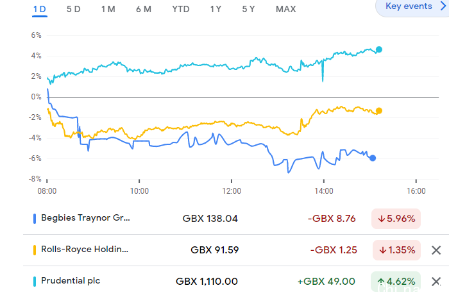The image size is (449, 297).
Task: Click the blue Begbies Traynor endpoint dot
Action: [x=373, y=158]
